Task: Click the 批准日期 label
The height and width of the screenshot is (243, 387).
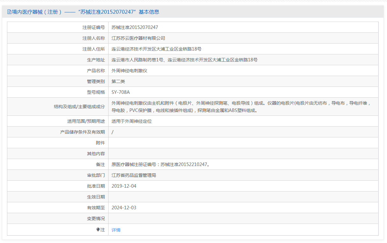Action: coord(96,186)
